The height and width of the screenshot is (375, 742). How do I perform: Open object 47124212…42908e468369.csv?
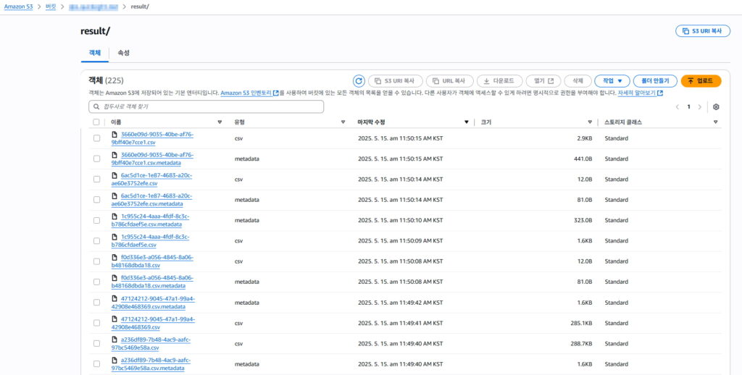point(153,323)
